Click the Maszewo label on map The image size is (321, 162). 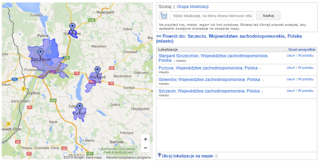coord(99,46)
